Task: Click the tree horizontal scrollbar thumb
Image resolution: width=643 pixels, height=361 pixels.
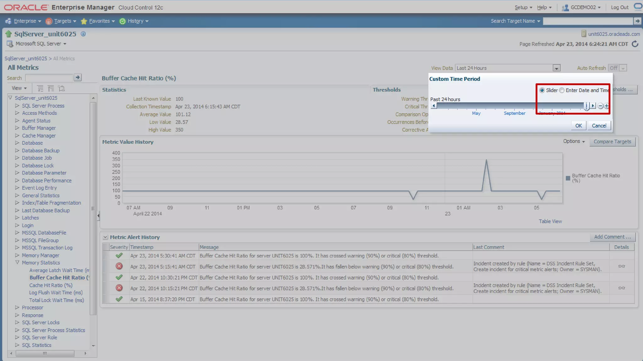Action: tap(45, 353)
